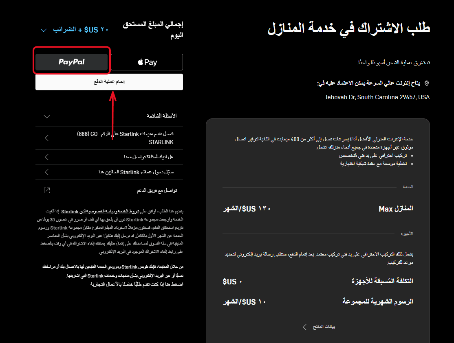Expand the الأسئلة الشائعة FAQ section
Viewport: 454px width, 343px height.
pos(109,116)
